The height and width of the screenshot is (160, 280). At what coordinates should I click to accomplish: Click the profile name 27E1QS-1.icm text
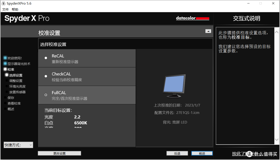coord(188,113)
